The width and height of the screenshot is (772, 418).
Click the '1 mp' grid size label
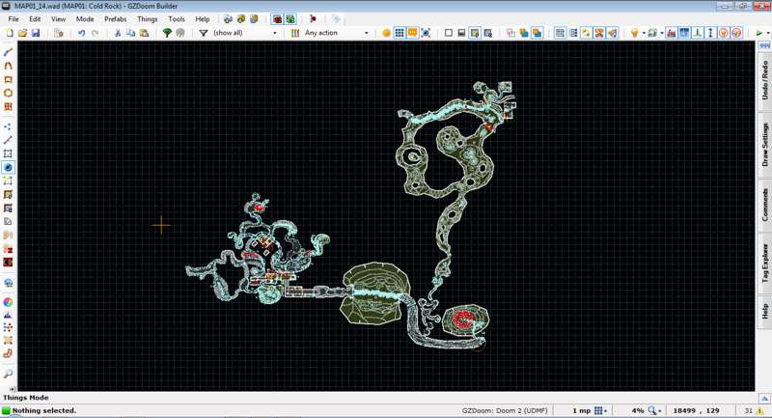click(582, 410)
